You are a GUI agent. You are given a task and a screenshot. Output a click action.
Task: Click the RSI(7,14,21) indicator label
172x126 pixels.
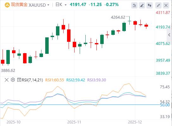pos(32,80)
